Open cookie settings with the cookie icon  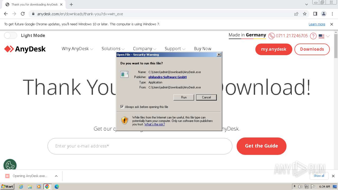pyautogui.click(x=10, y=165)
